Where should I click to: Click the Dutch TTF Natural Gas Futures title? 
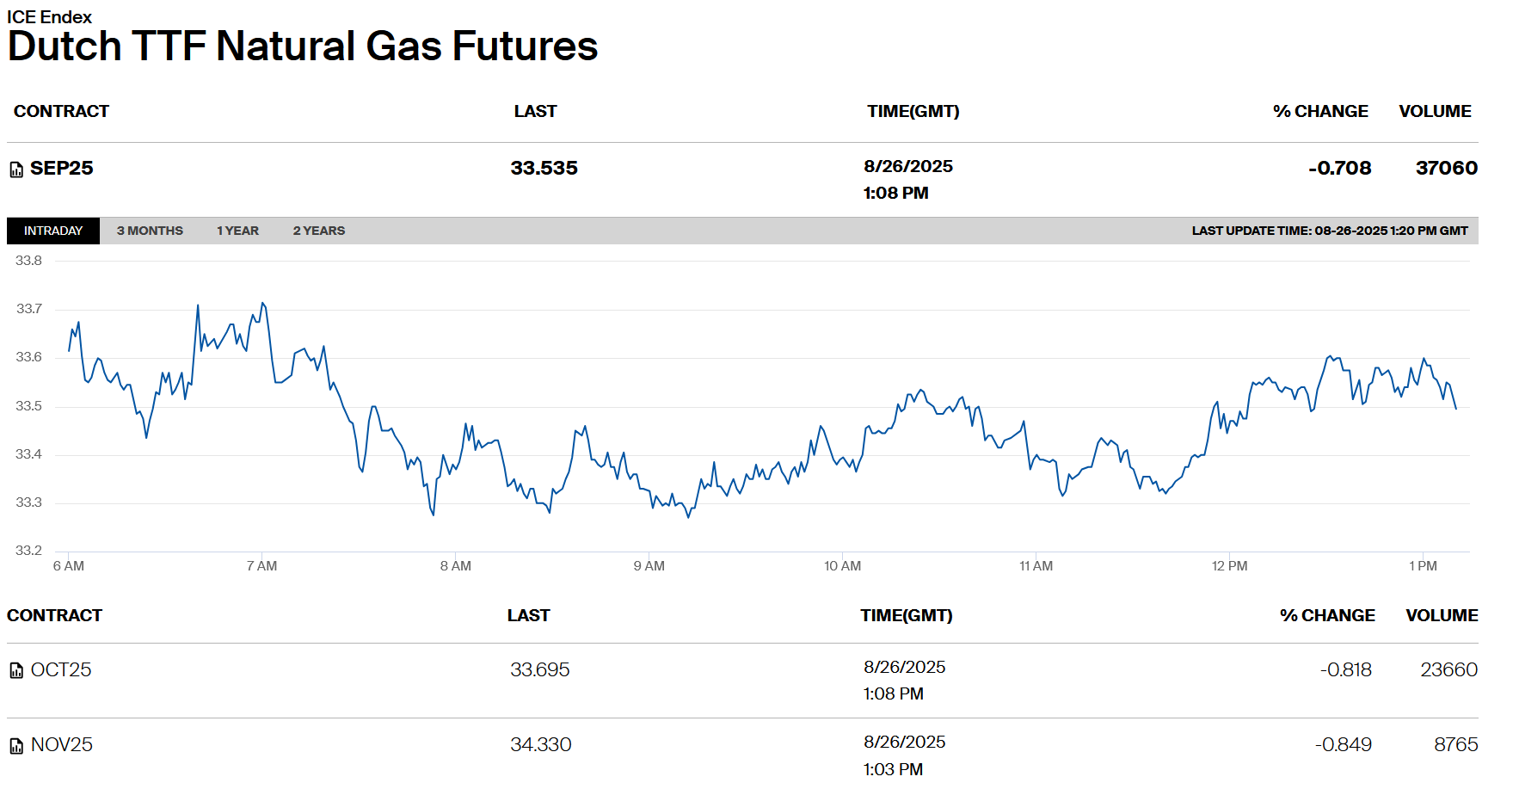(x=303, y=46)
